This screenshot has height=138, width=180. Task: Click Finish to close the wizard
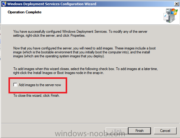pos(139,131)
